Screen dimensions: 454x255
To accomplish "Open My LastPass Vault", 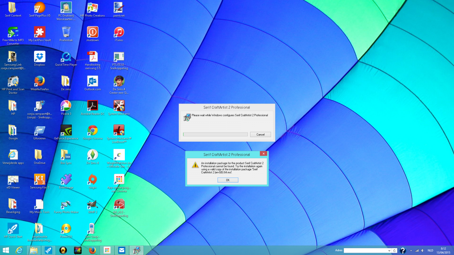I will (x=39, y=34).
